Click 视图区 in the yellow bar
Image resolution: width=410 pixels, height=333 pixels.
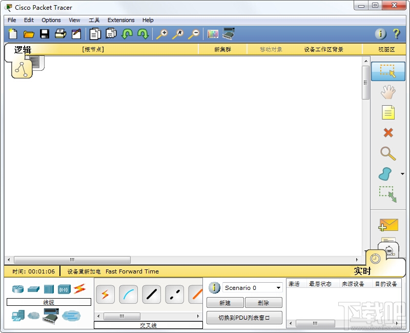click(386, 49)
